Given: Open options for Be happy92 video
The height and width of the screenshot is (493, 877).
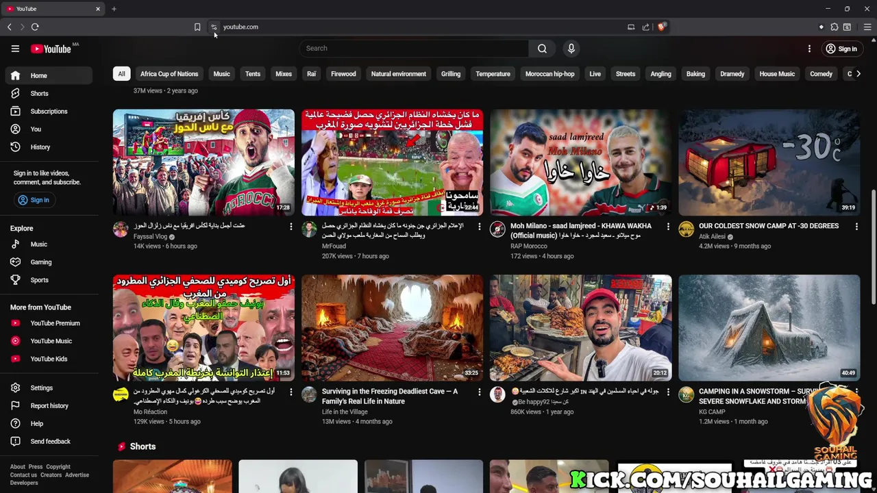Looking at the screenshot, I should [668, 392].
